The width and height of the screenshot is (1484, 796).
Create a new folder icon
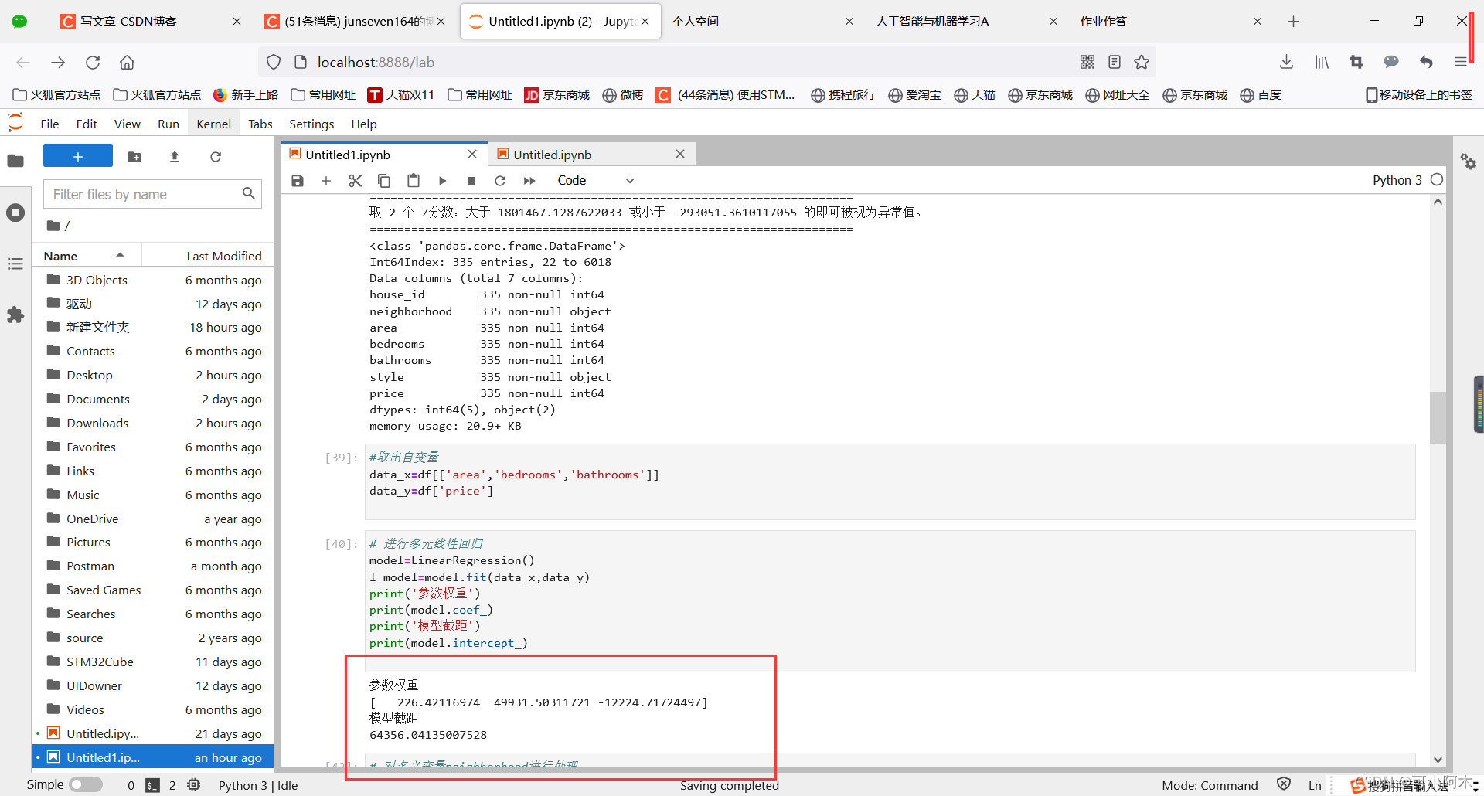pyautogui.click(x=134, y=157)
